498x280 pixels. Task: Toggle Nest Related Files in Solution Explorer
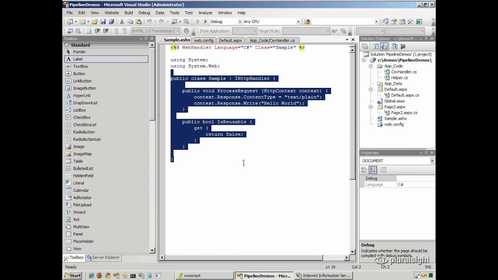click(x=384, y=46)
